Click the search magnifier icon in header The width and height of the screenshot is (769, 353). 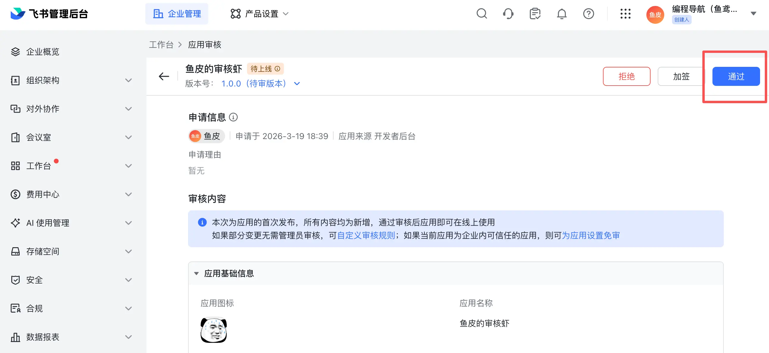(x=482, y=14)
